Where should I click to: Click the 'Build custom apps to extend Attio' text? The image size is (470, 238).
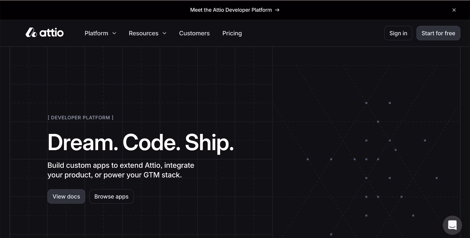(x=121, y=170)
